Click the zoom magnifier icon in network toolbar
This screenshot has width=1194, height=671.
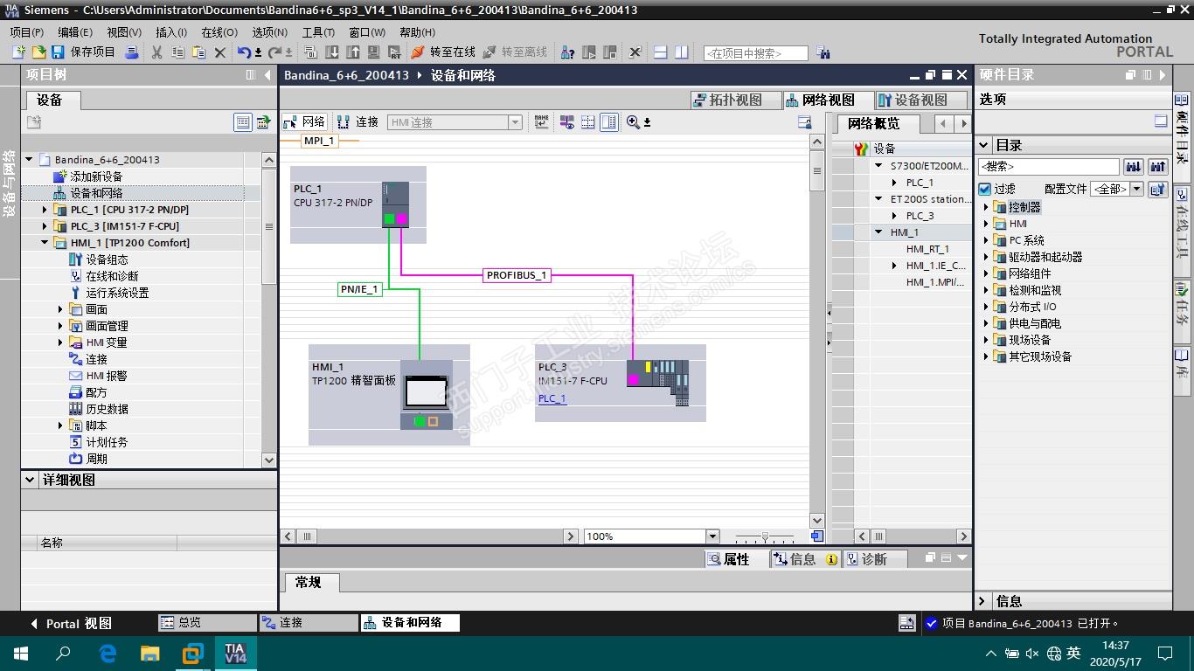(x=633, y=122)
